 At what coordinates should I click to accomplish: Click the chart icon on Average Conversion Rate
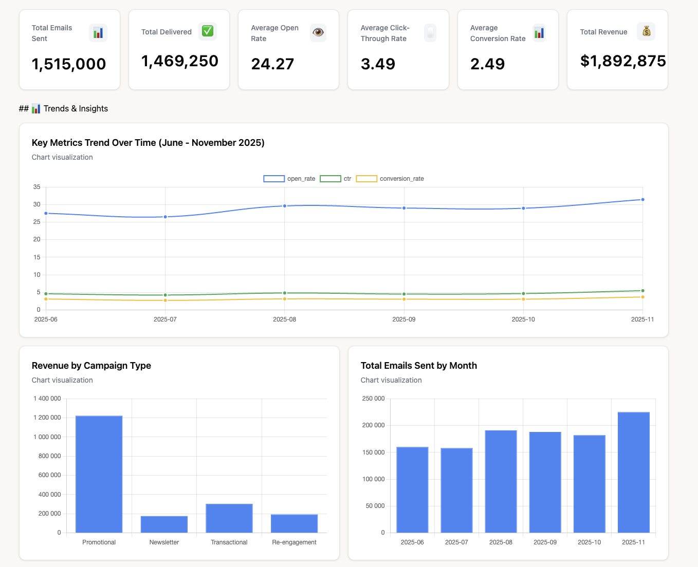[x=539, y=33]
